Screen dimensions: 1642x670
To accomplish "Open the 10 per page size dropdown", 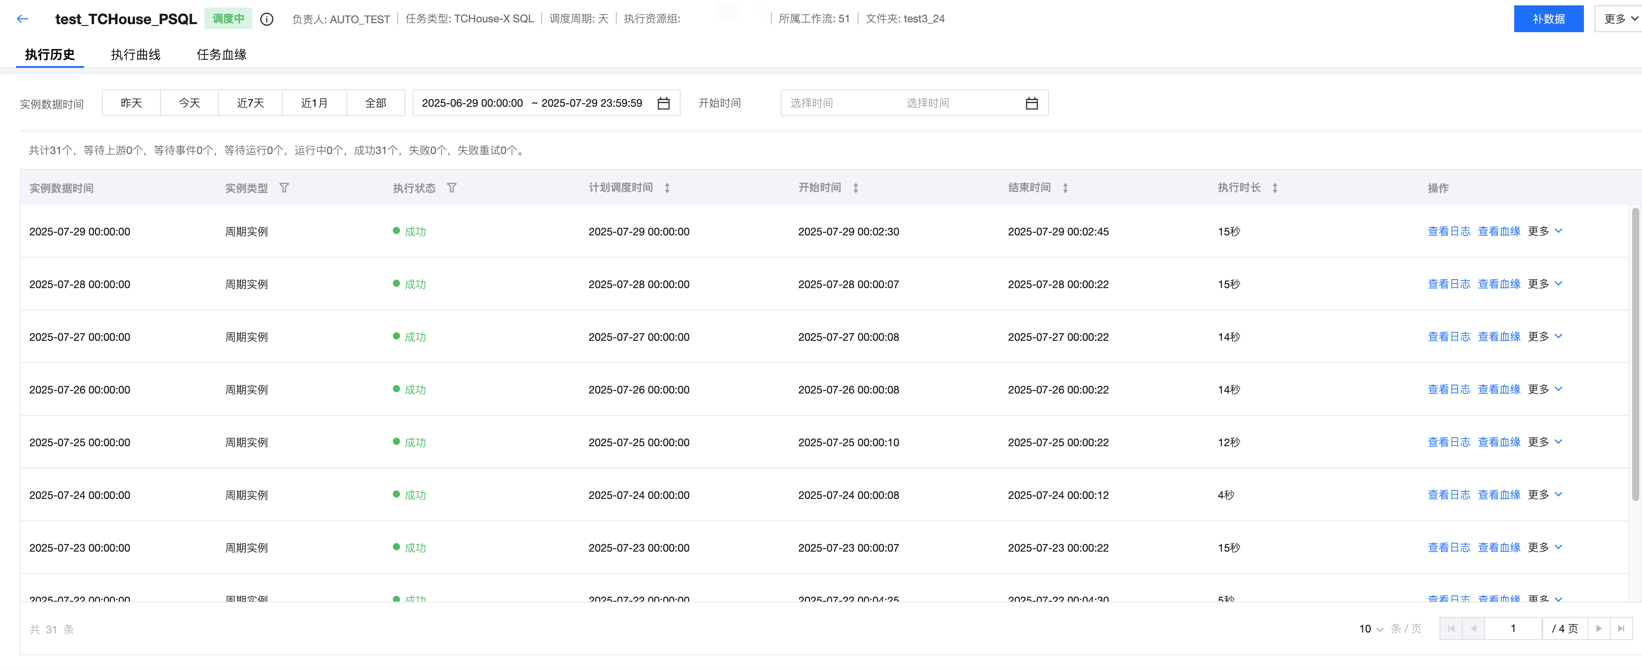I will click(x=1370, y=628).
